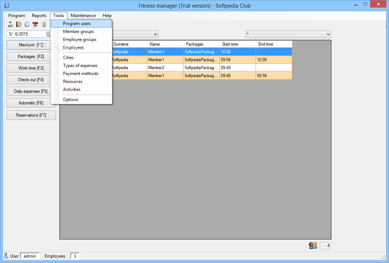Click SoftpediaPackag cell in Member2 row

point(201,68)
